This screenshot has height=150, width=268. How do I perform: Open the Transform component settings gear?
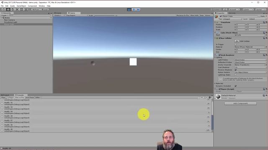[x=266, y=22]
